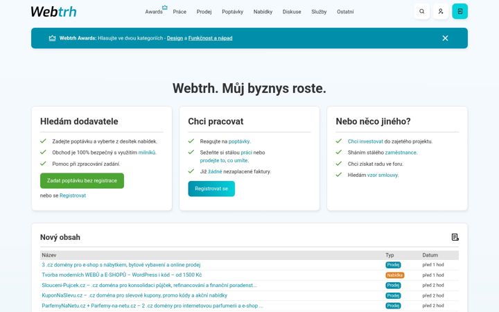Open listing Slouceni-Pujcek.cz
Image resolution: width=499 pixels, height=312 pixels.
tap(149, 285)
